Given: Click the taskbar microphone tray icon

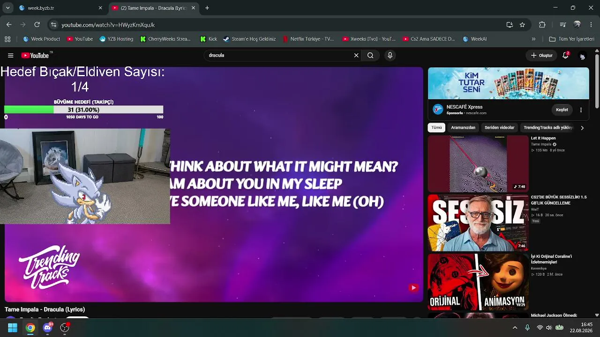Looking at the screenshot, I should click(527, 328).
